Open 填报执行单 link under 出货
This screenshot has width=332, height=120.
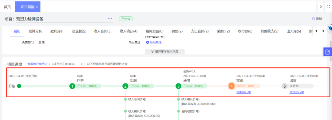coord(297,92)
